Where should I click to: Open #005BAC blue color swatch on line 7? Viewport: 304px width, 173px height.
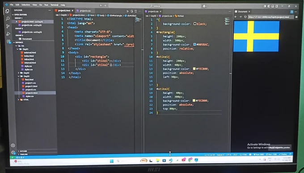tap(194, 44)
